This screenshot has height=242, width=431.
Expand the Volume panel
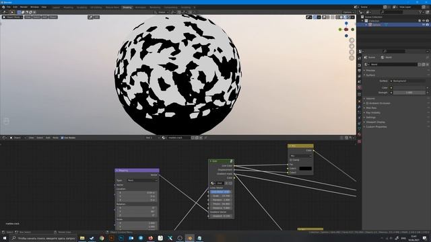(370, 99)
